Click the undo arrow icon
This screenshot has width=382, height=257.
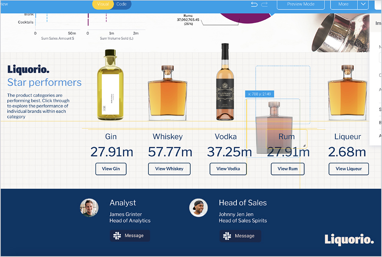(254, 4)
